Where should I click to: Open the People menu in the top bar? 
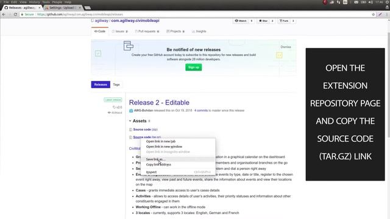57,2
